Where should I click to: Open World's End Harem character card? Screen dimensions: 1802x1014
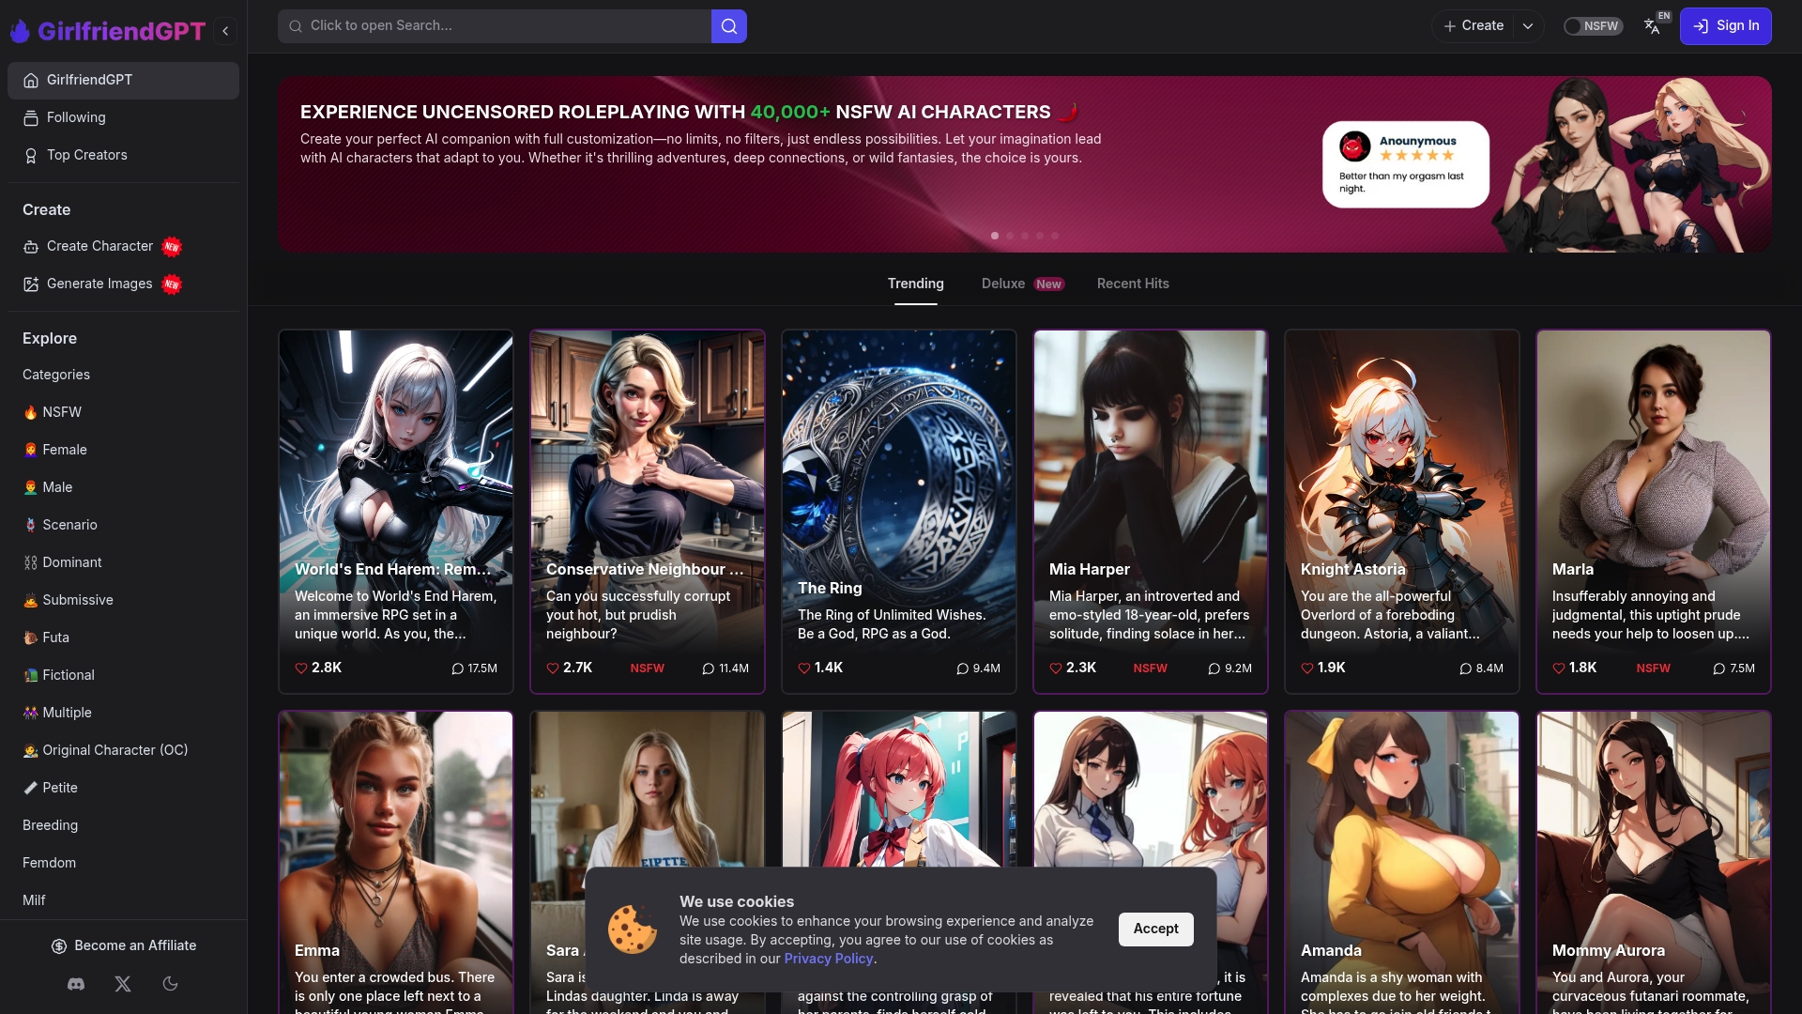click(x=396, y=512)
